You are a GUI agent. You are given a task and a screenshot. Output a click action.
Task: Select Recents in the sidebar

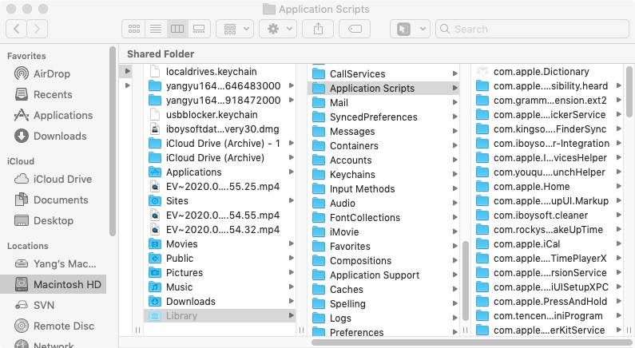pos(53,94)
